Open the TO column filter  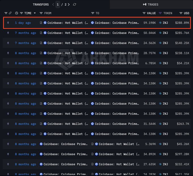click(93, 13)
